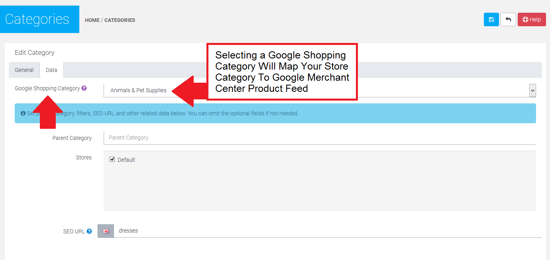Click the Default store label text
This screenshot has width=550, height=260.
[x=126, y=160]
